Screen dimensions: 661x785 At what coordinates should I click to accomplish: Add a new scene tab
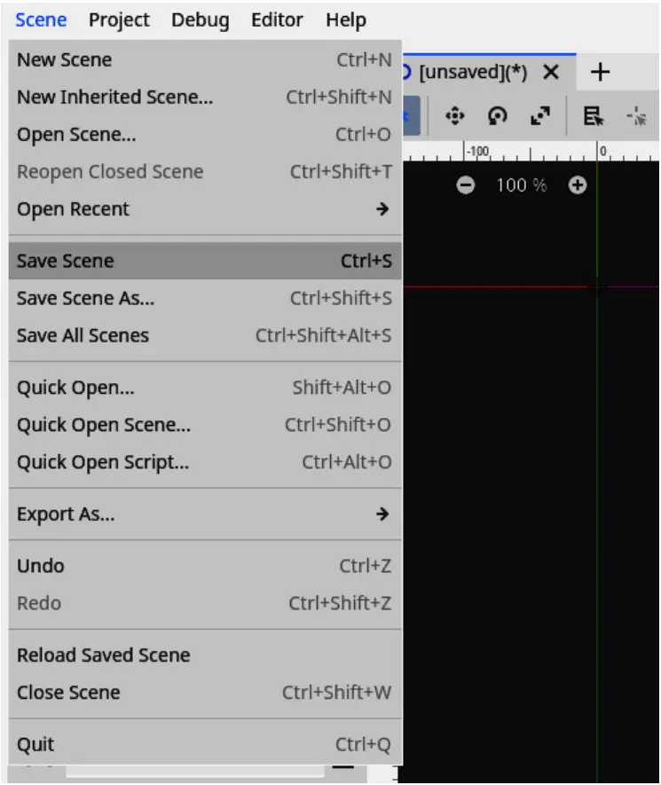click(x=601, y=73)
